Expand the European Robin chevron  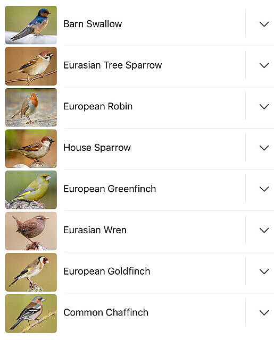tap(264, 106)
